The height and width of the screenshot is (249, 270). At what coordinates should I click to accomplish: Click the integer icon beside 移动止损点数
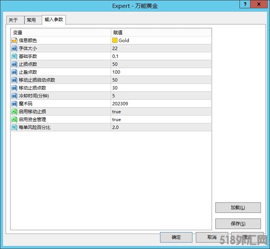14,88
